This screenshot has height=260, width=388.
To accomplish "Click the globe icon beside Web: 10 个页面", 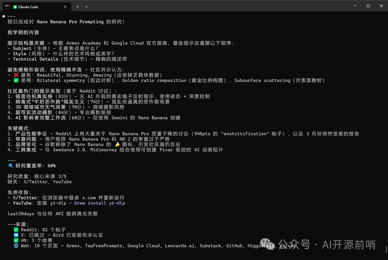I will [16, 246].
